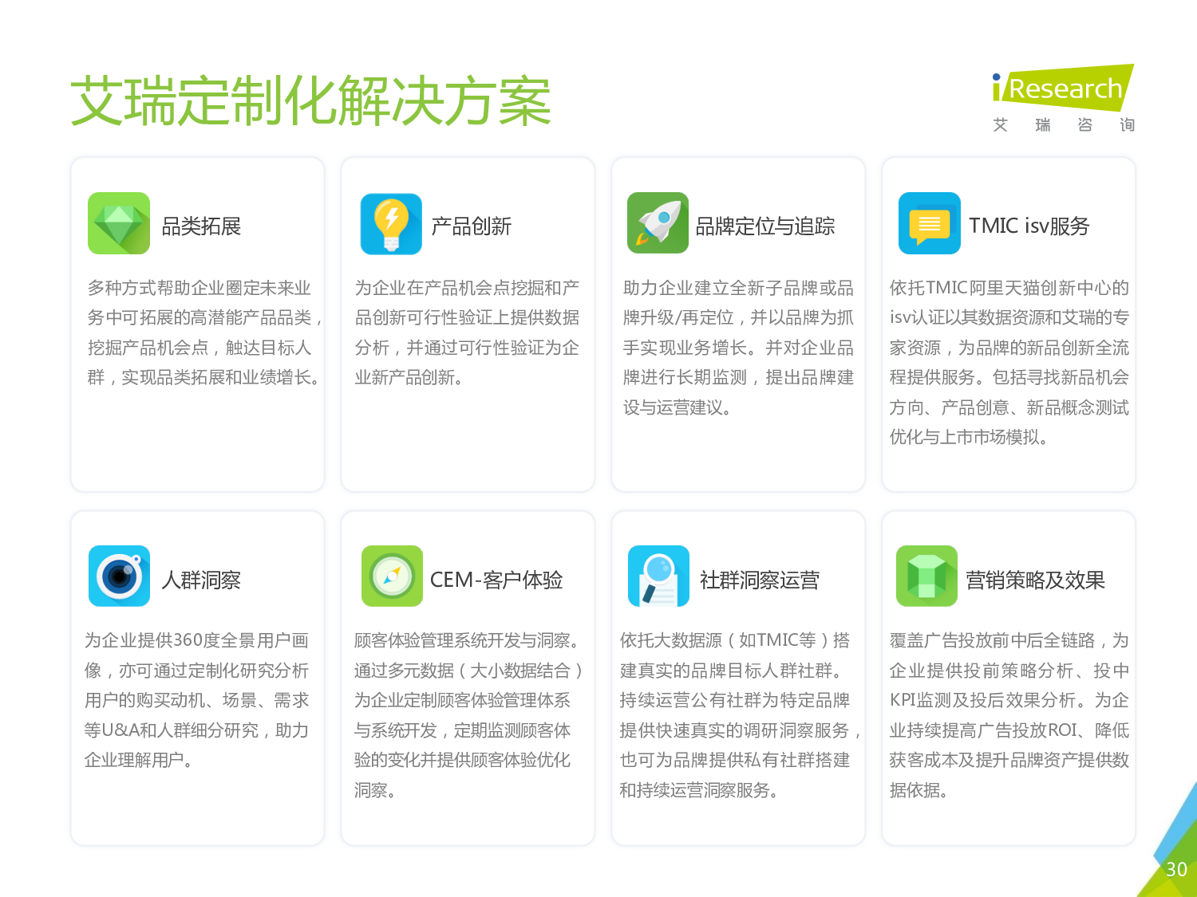
Task: Click the 营销策略及效果 card title
Action: pos(1035,580)
